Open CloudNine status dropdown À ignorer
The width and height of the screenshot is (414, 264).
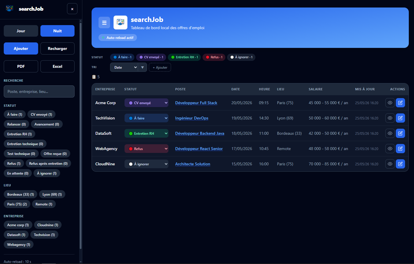point(146,164)
